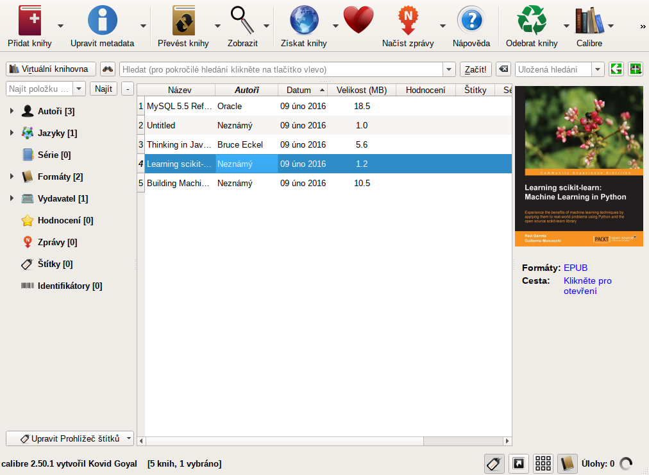Screen dimensions: 649x475
Task: Open Upravit metadata info icon
Action: [102, 20]
